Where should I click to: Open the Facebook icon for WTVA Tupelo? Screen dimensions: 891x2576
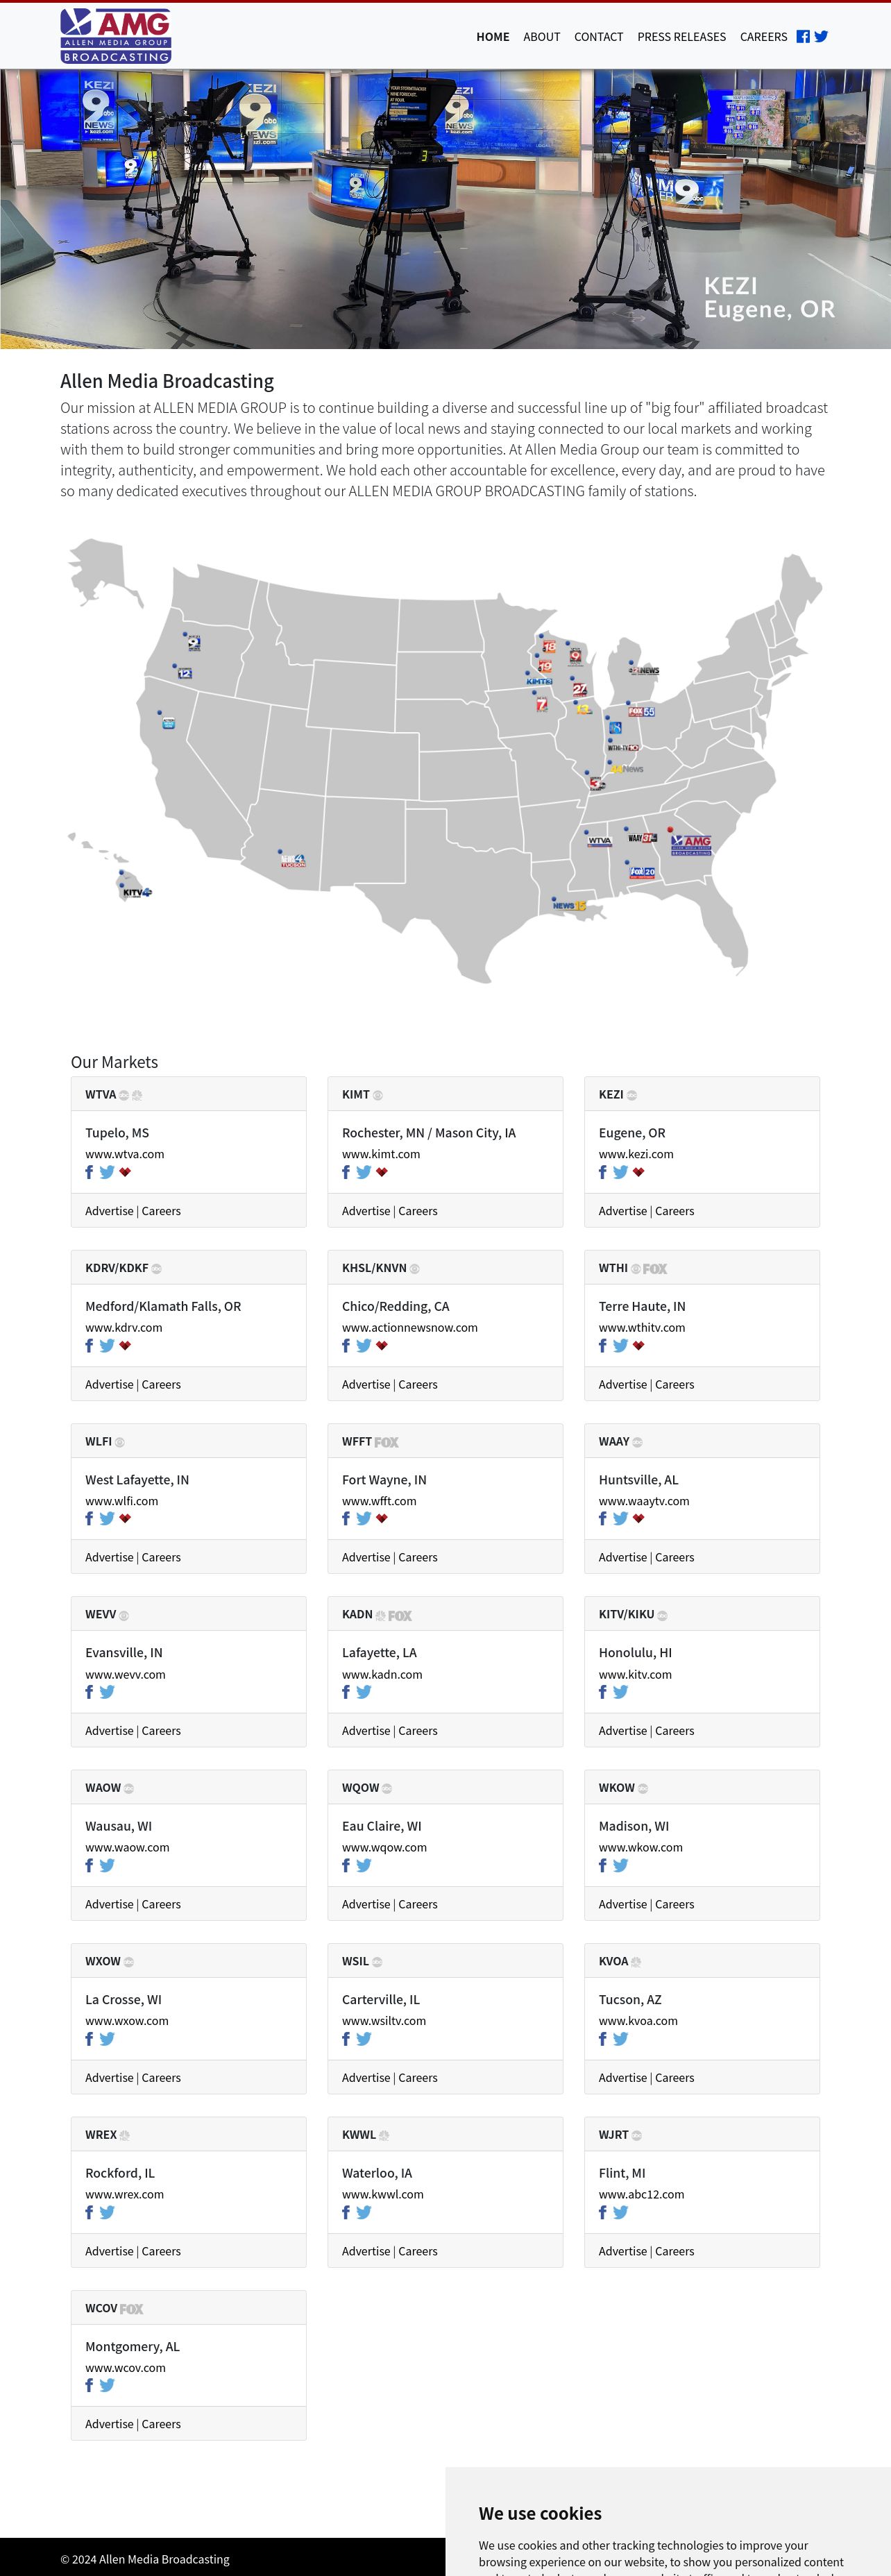89,1172
